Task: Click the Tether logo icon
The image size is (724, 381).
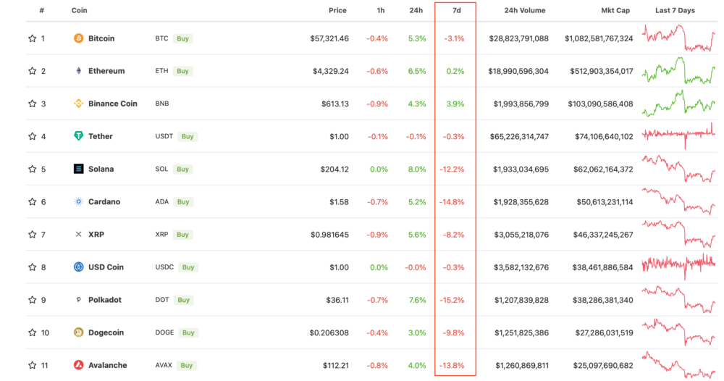Action: (x=79, y=136)
